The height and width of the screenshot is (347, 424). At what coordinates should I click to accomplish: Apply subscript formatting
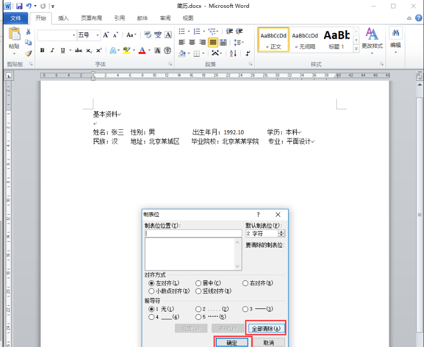(89, 51)
